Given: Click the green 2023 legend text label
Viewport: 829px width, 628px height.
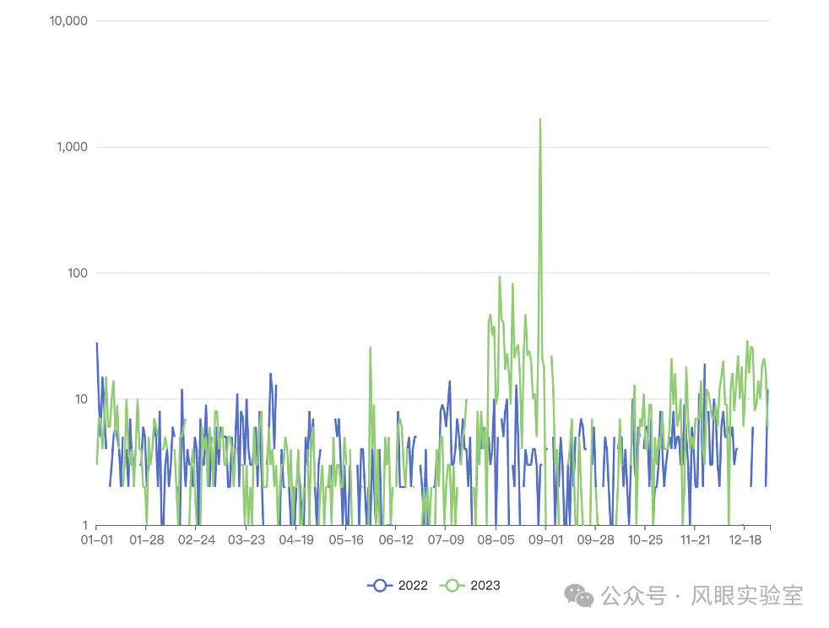Looking at the screenshot, I should (485, 585).
